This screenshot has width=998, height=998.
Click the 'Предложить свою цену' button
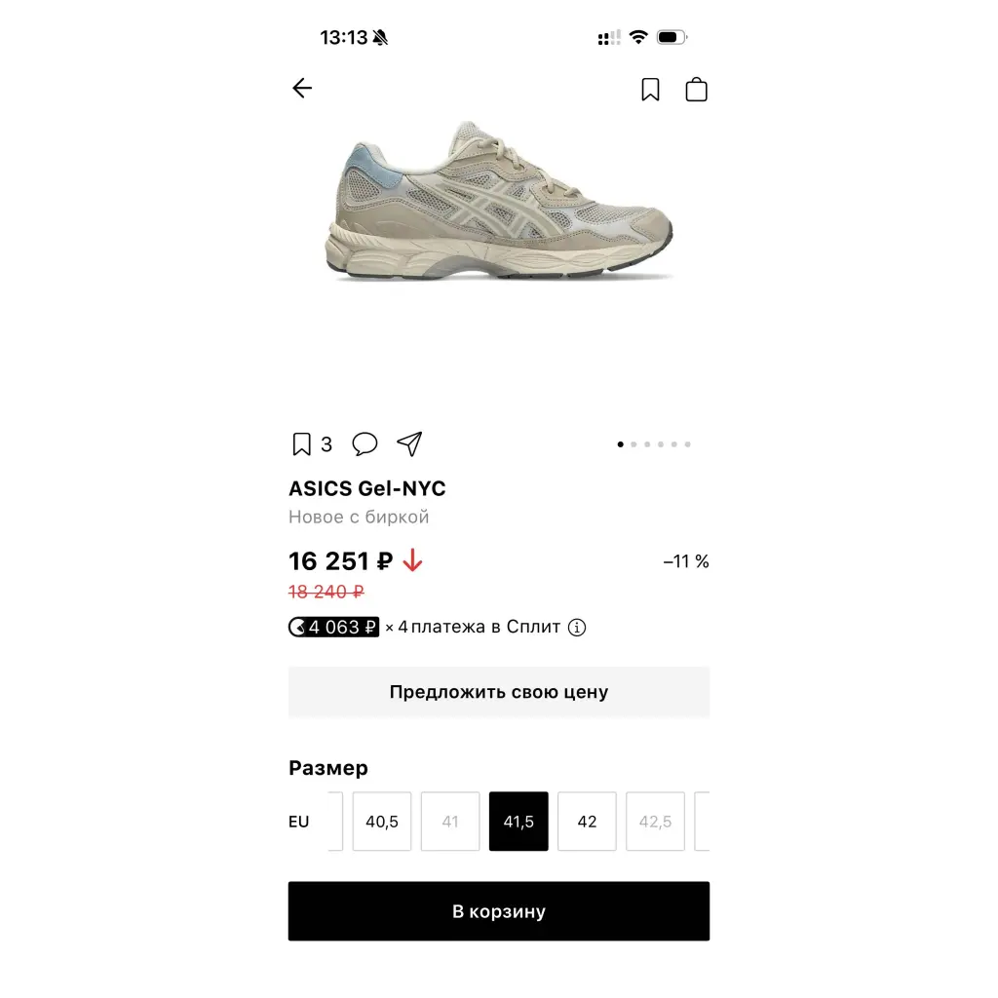tap(499, 692)
